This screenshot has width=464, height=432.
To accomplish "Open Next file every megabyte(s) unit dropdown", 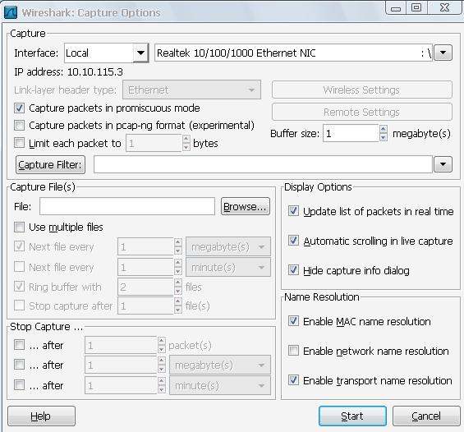I will tap(227, 246).
